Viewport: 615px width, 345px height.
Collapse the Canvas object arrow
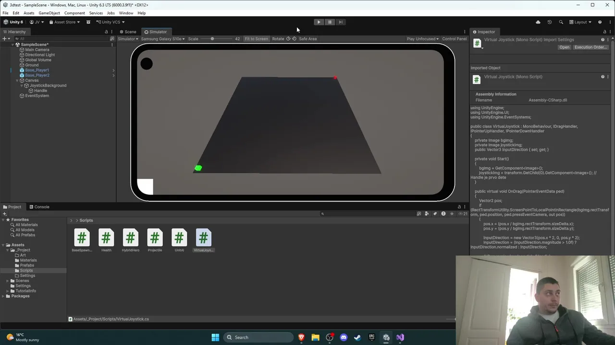point(16,80)
